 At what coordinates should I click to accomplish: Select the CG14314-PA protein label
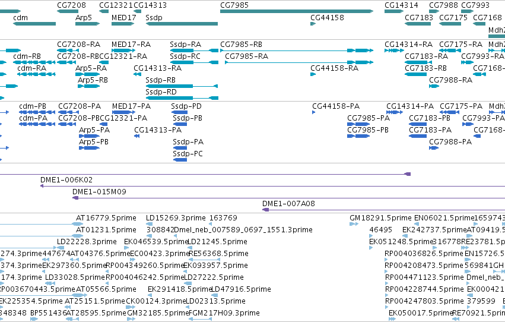point(410,106)
